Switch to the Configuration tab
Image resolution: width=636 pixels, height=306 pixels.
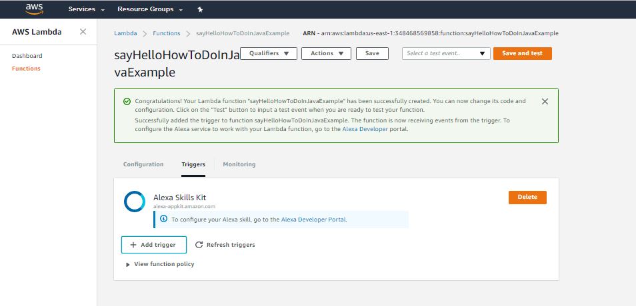[x=143, y=164]
